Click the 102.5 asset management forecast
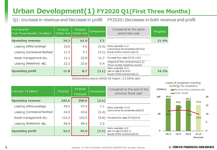Viewport: 217px width, 150px height. 83,118
